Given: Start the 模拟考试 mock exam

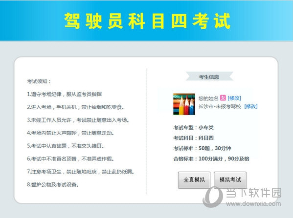Looking at the screenshot, I should [x=230, y=180].
